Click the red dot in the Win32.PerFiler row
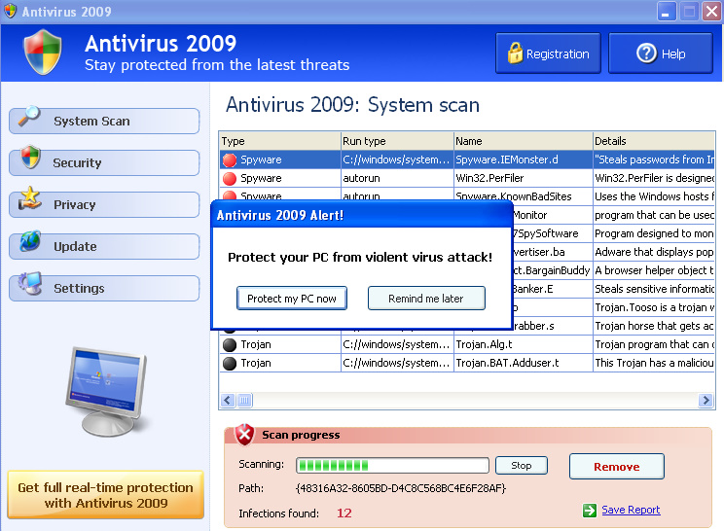This screenshot has height=531, width=724. [x=229, y=179]
